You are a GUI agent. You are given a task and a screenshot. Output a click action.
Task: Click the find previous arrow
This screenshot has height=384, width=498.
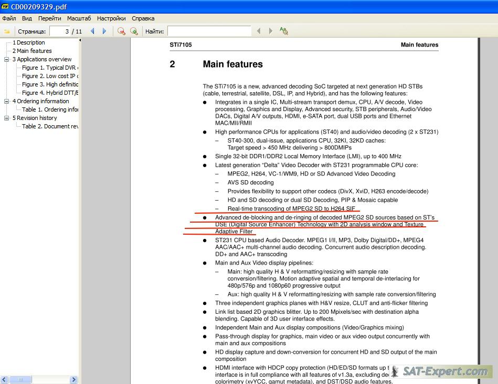click(x=259, y=31)
